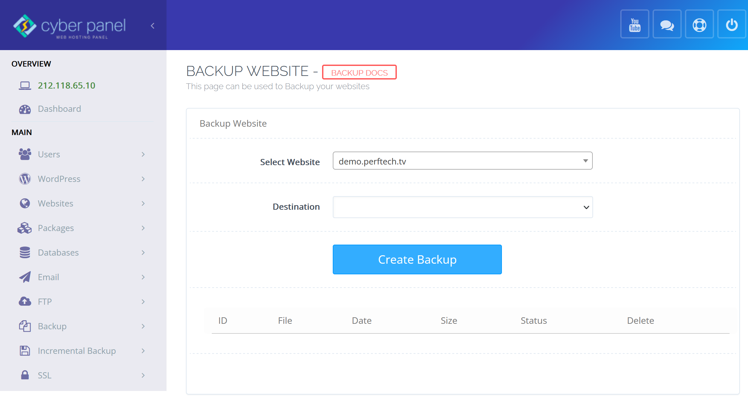Screen dimensions: 748x401
Task: Open the Destination dropdown
Action: click(462, 207)
